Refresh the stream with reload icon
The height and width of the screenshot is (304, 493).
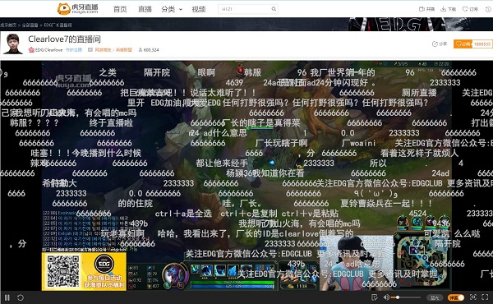[x=21, y=297]
